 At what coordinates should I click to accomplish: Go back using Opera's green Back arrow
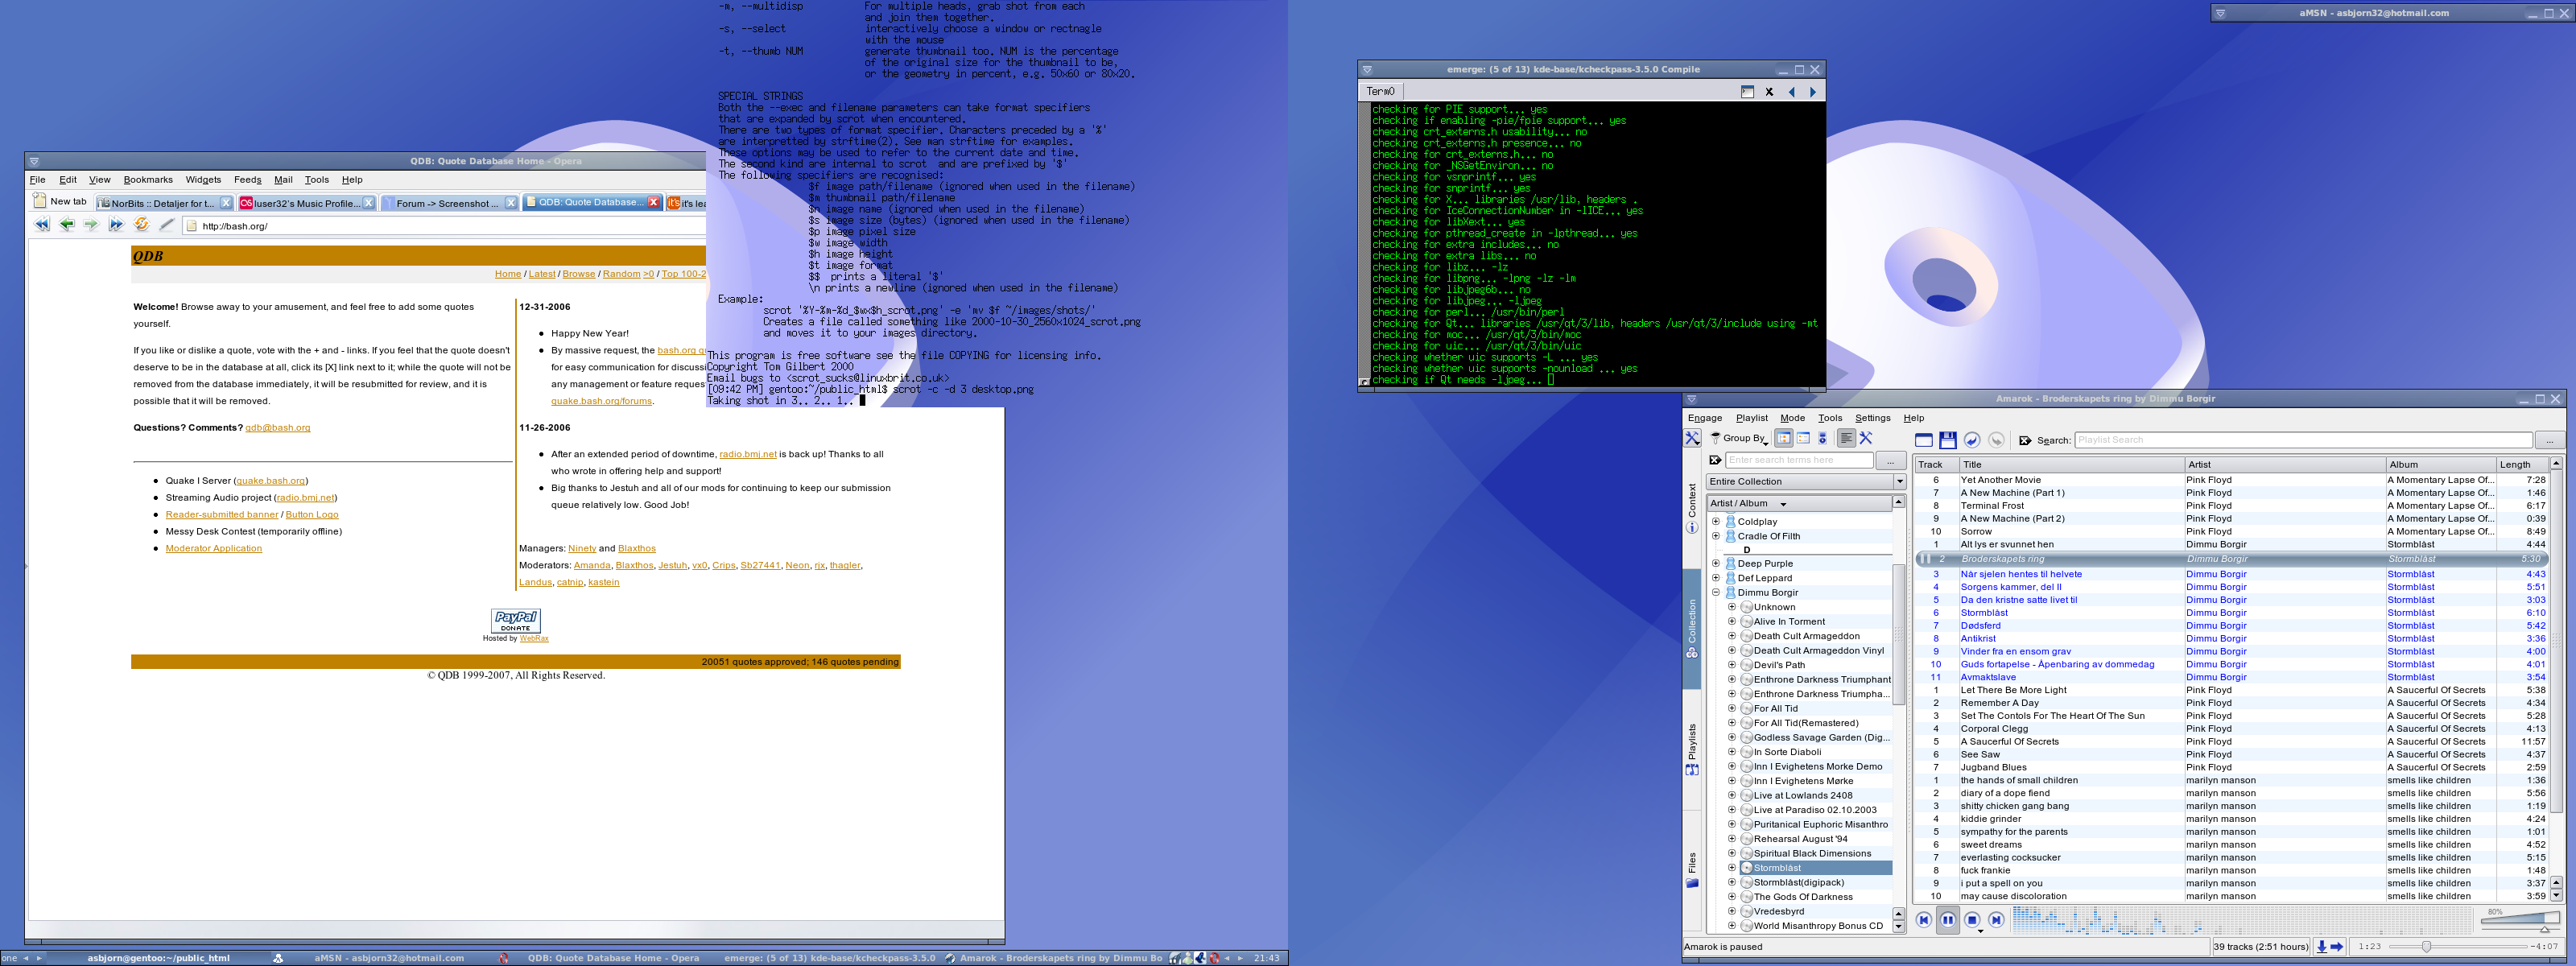click(67, 225)
